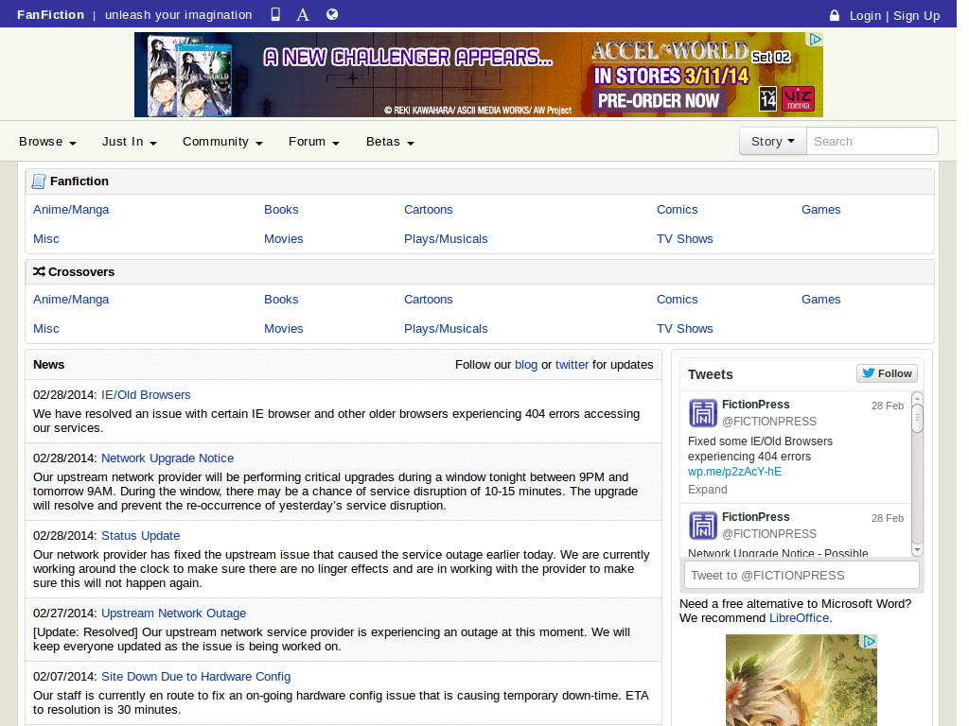Open Crossovers TV Shows category

coord(685,329)
